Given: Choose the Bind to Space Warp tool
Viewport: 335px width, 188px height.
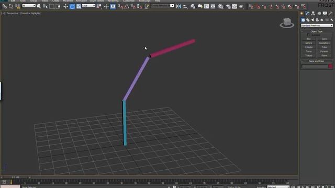Looking at the screenshot, I should pos(17,7).
